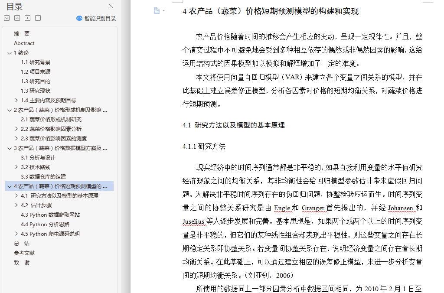Click the minus icon in 目录 toolbar
Screen dimensions: 444x293
pyautogui.click(x=38, y=18)
